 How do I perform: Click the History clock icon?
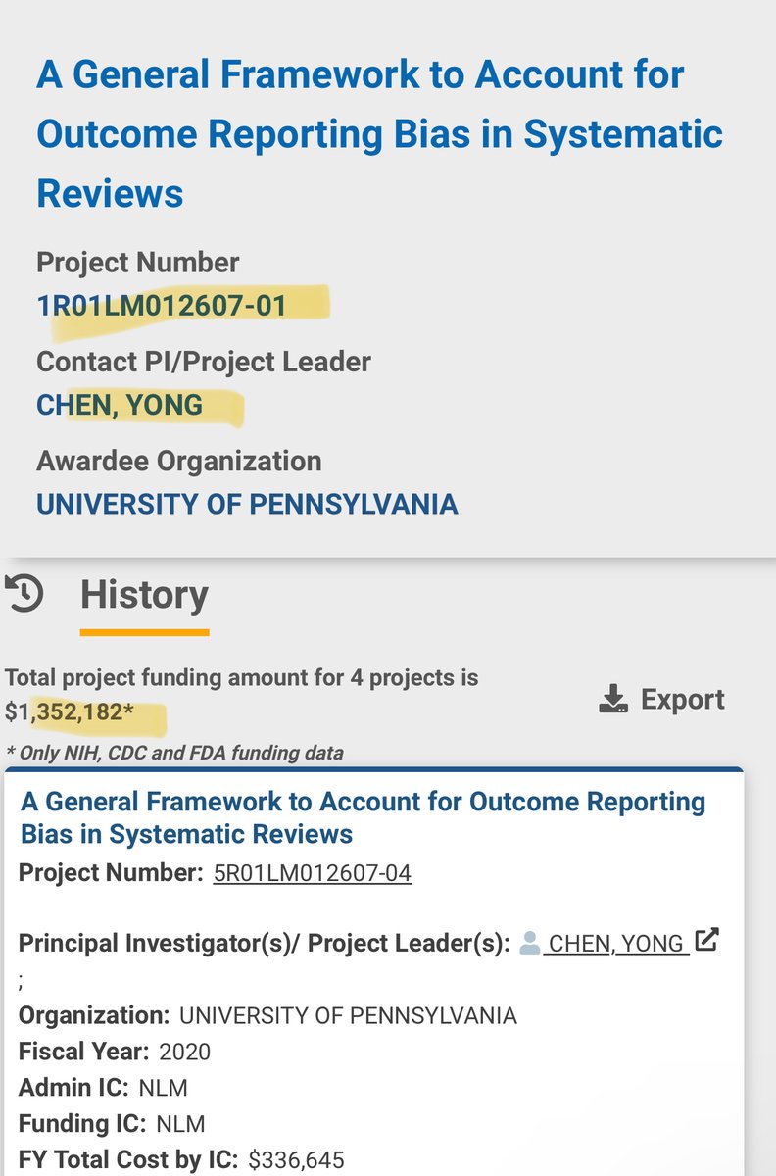click(24, 594)
